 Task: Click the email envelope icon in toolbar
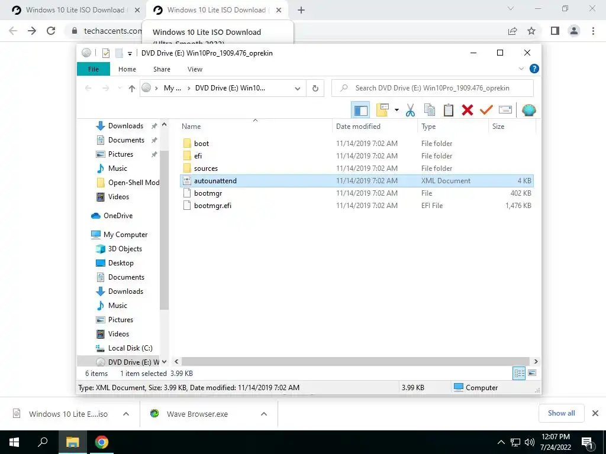click(x=505, y=110)
